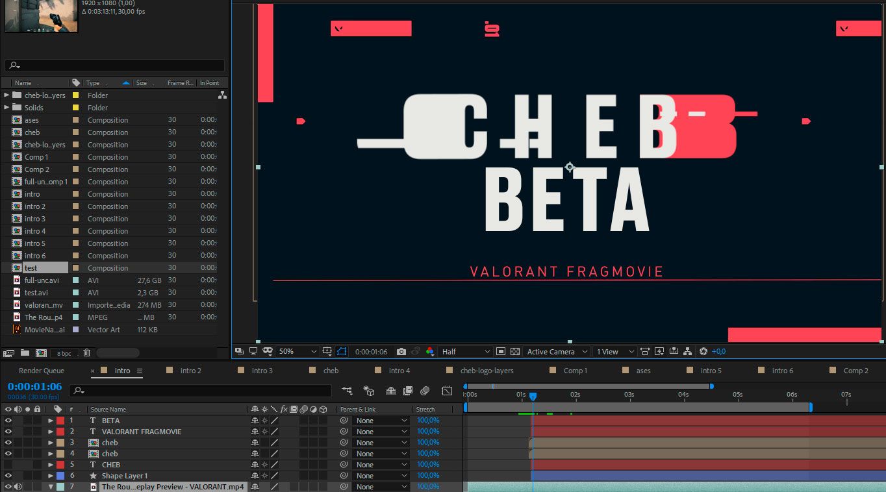Enable Frame Blending for the composition

[x=408, y=391]
